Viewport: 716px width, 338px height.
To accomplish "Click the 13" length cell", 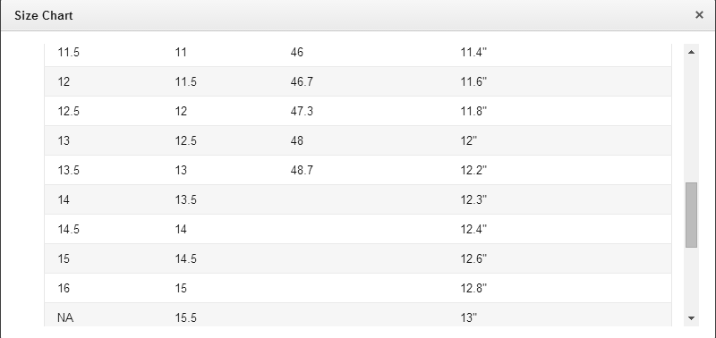I will click(468, 317).
